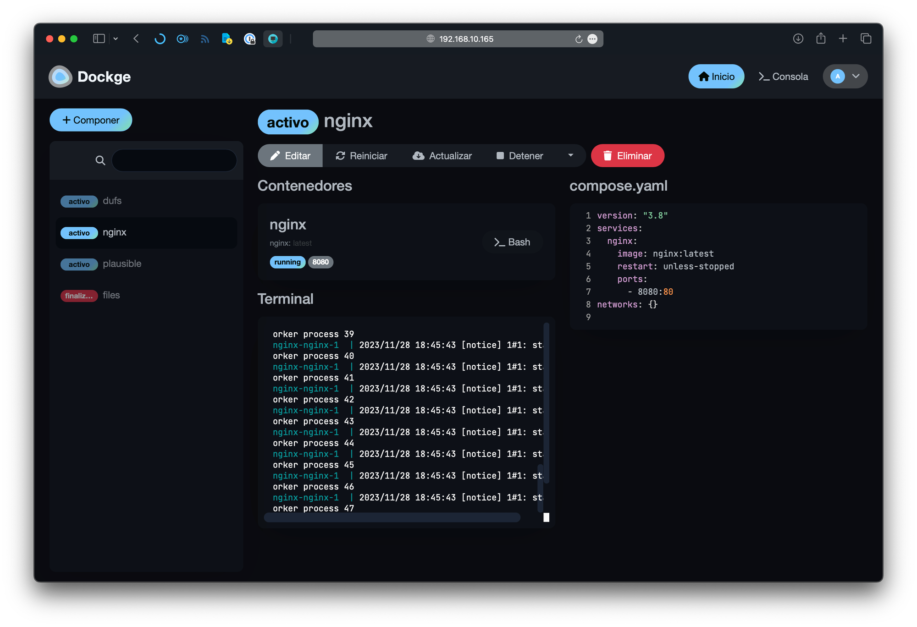This screenshot has width=917, height=627.
Task: Open the Share menu in Safari
Action: click(821, 38)
